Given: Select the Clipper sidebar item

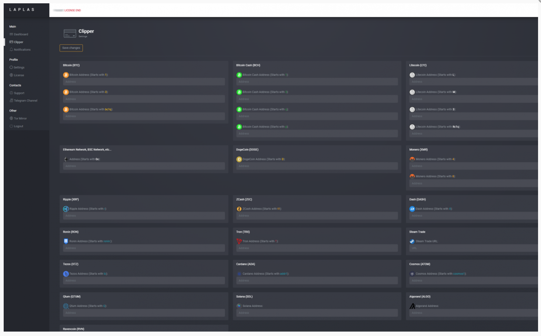Looking at the screenshot, I should (16, 42).
